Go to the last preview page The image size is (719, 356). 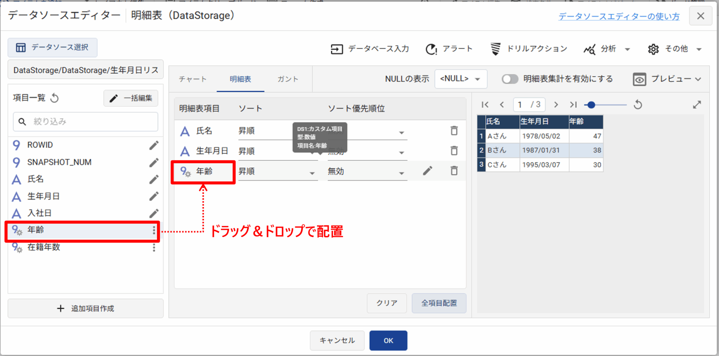click(x=573, y=105)
